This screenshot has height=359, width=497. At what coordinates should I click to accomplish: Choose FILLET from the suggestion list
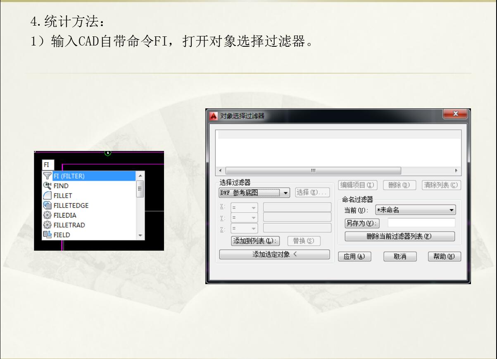63,196
